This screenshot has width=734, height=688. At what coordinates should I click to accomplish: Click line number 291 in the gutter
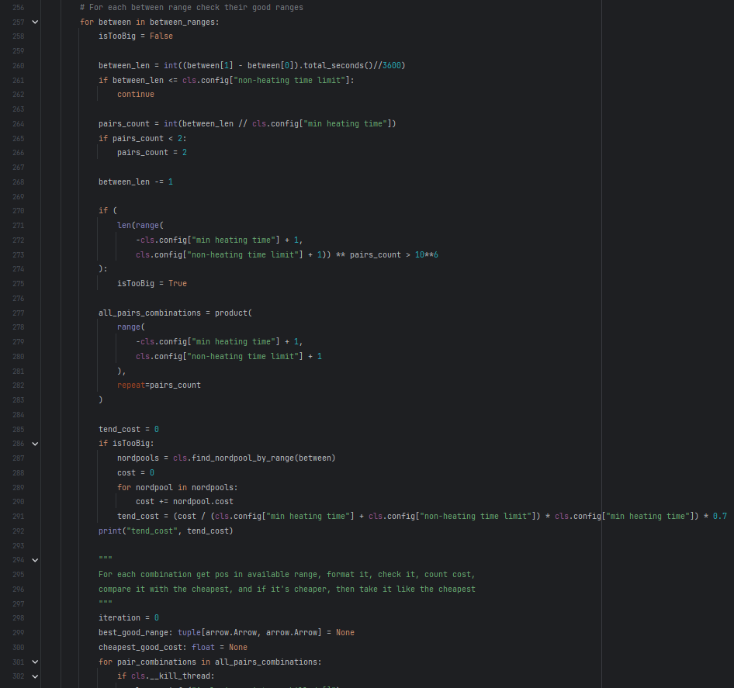pos(19,517)
